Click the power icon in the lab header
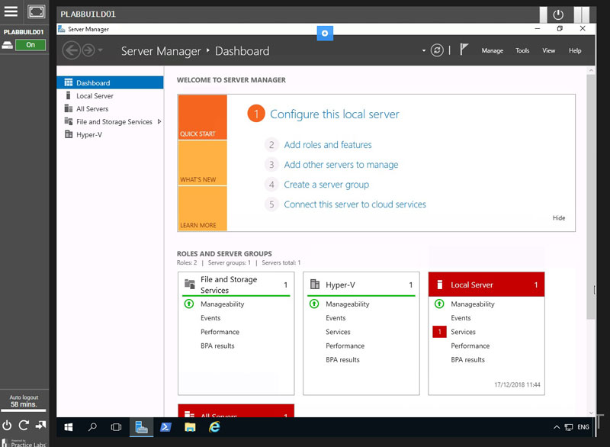 (x=558, y=14)
